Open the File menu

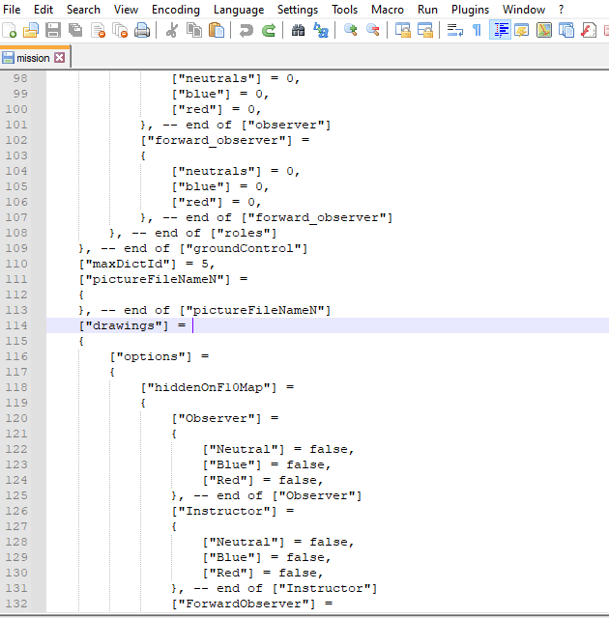(x=12, y=9)
